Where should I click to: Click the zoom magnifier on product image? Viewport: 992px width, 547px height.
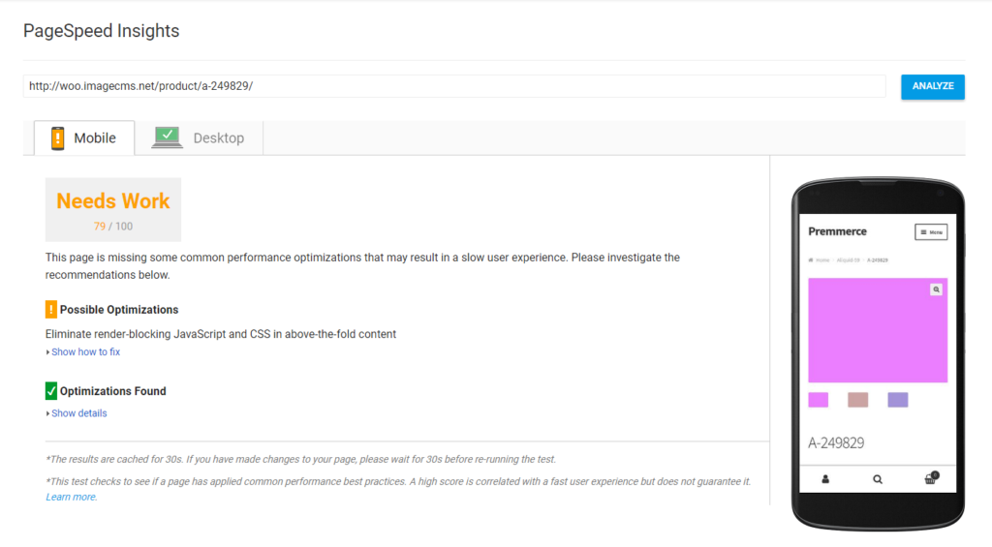[x=937, y=289]
